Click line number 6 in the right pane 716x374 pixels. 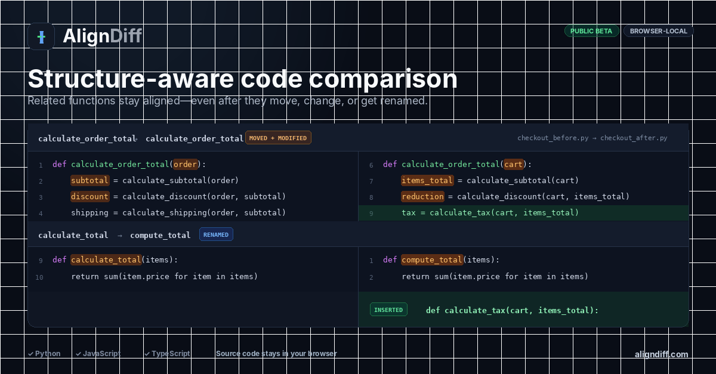click(371, 165)
